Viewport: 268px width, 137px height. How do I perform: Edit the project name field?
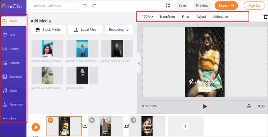(55, 6)
